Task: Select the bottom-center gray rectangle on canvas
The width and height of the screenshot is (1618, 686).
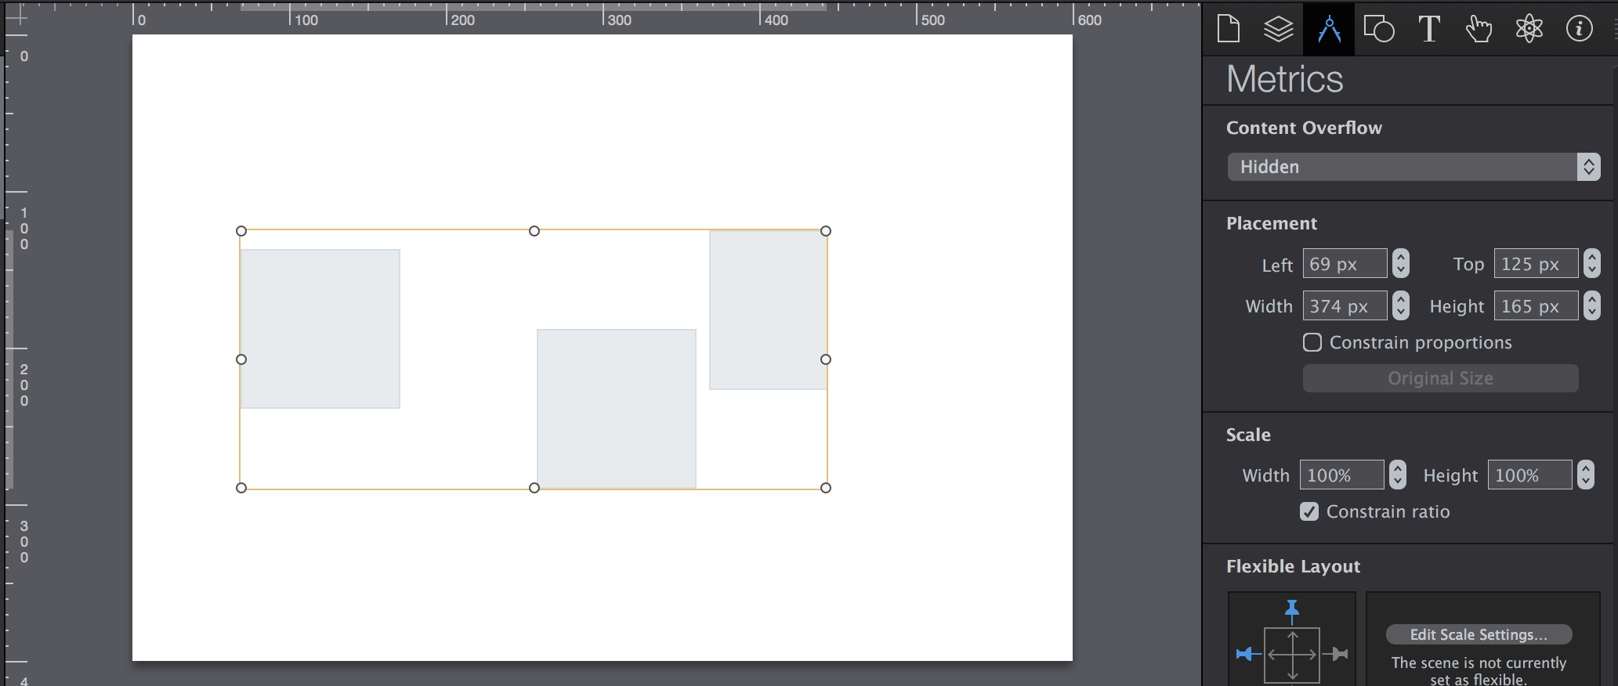Action: click(x=617, y=409)
